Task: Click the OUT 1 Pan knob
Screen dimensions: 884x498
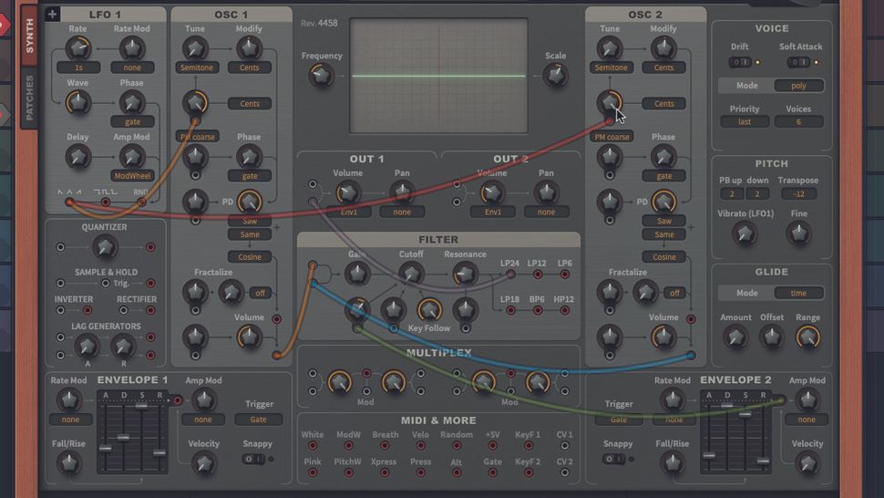Action: 402,192
